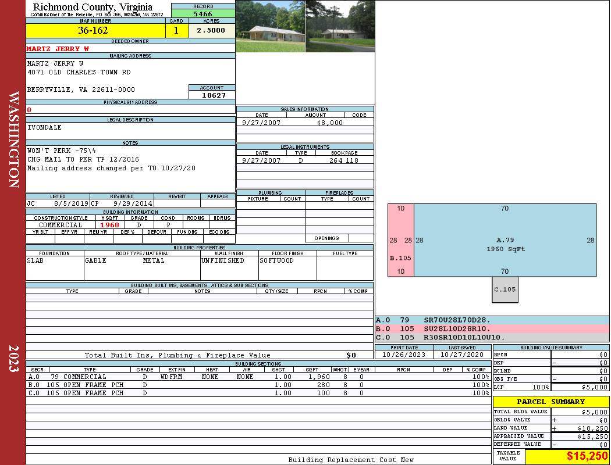Image resolution: width=611 pixels, height=465 pixels.
Task: Open the right property photo thumbnail
Action: 340,26
